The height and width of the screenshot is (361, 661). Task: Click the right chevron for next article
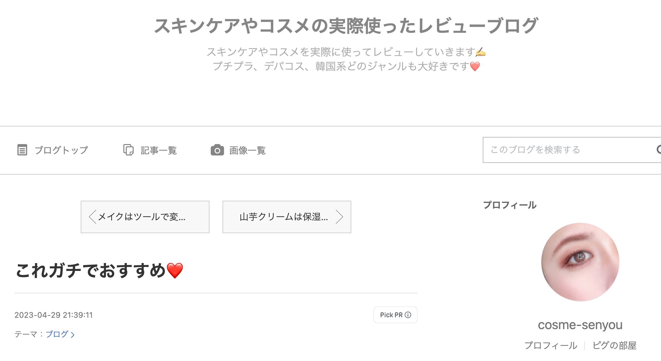pos(339,217)
